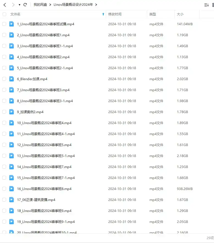Switch to grid view icon

pyautogui.click(x=213, y=5)
